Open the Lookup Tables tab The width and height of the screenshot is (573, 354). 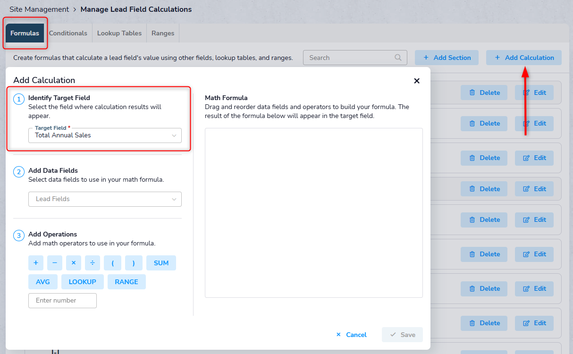click(119, 33)
